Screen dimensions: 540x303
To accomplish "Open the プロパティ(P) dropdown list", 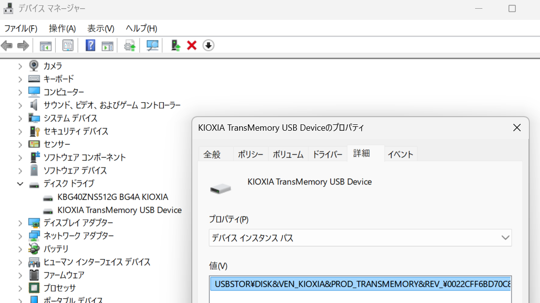I will coord(360,238).
